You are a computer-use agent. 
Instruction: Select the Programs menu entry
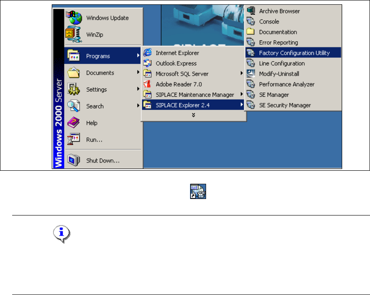pos(103,56)
